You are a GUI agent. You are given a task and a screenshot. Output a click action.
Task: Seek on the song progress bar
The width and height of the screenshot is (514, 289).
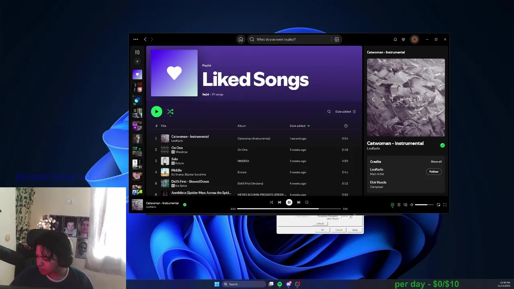[x=289, y=209]
